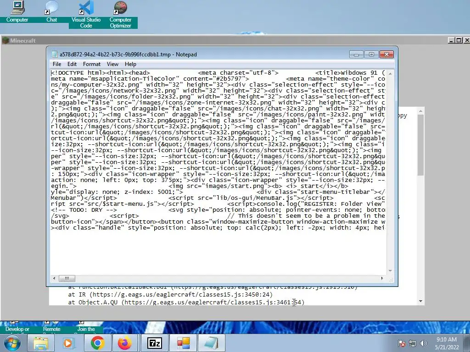Click the "at IR" stack trace line
The height and width of the screenshot is (352, 470).
[x=170, y=295]
